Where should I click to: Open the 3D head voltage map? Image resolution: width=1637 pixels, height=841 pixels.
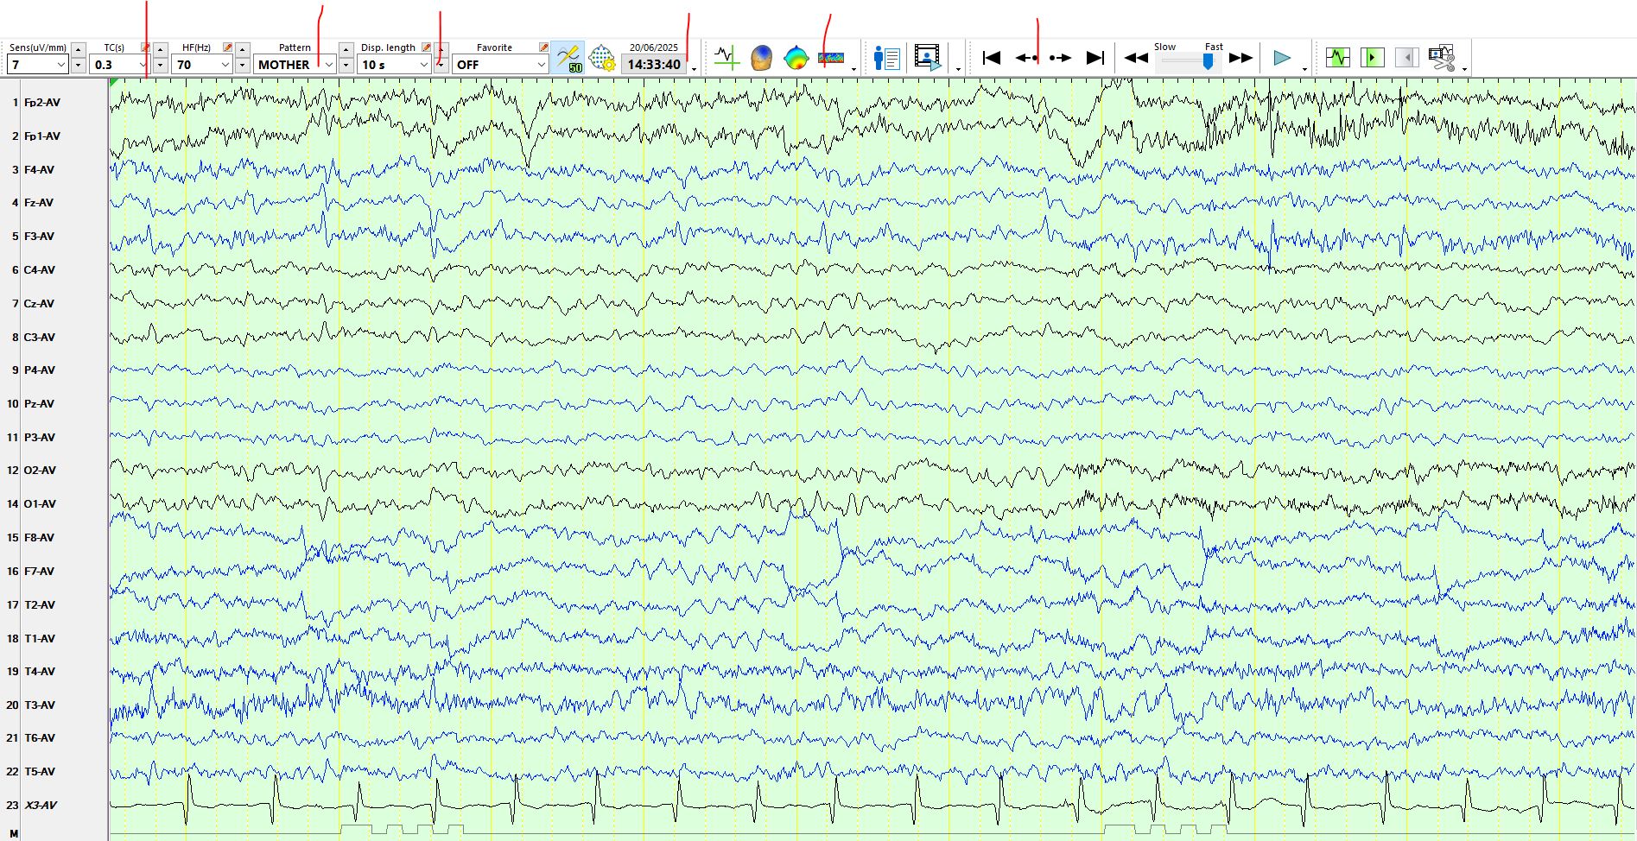click(x=761, y=58)
